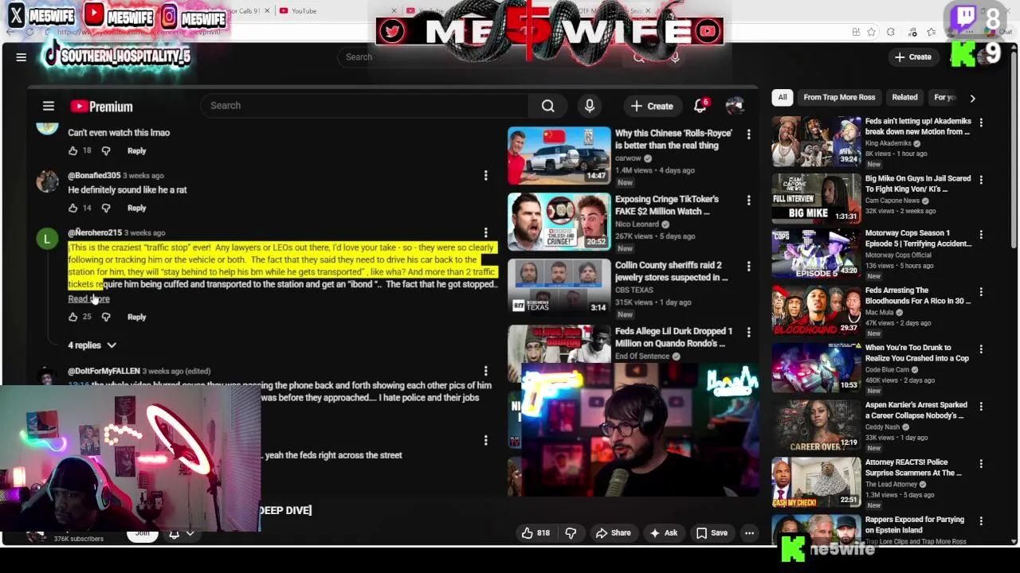
Task: Open options for 'Too Drunk to Realize' video
Action: point(981,349)
